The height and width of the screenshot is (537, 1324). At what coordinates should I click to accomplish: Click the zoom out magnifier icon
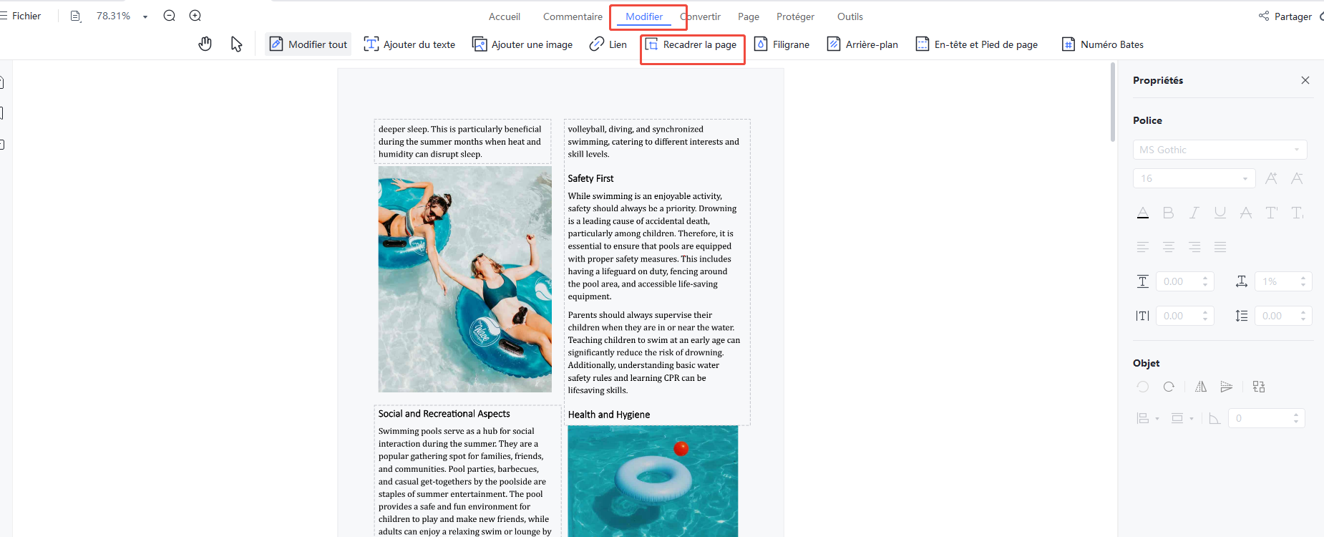170,16
